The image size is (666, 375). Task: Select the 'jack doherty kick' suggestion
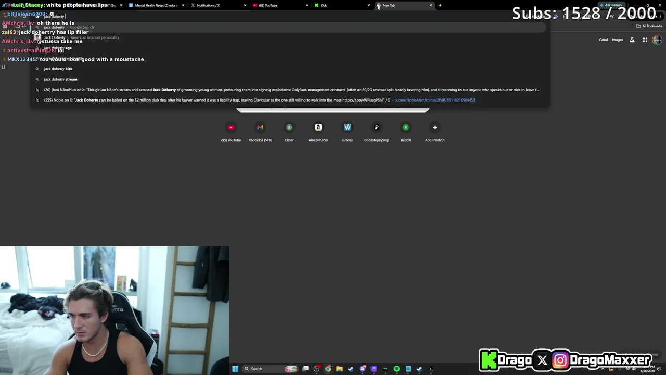[x=290, y=69]
